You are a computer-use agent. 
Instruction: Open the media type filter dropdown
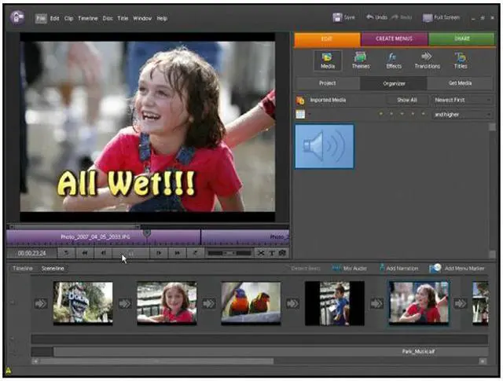click(x=302, y=114)
